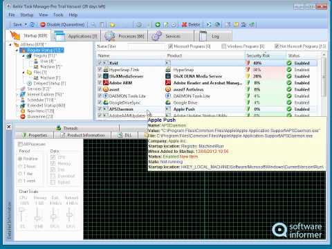Open the Help menu

click(73, 15)
